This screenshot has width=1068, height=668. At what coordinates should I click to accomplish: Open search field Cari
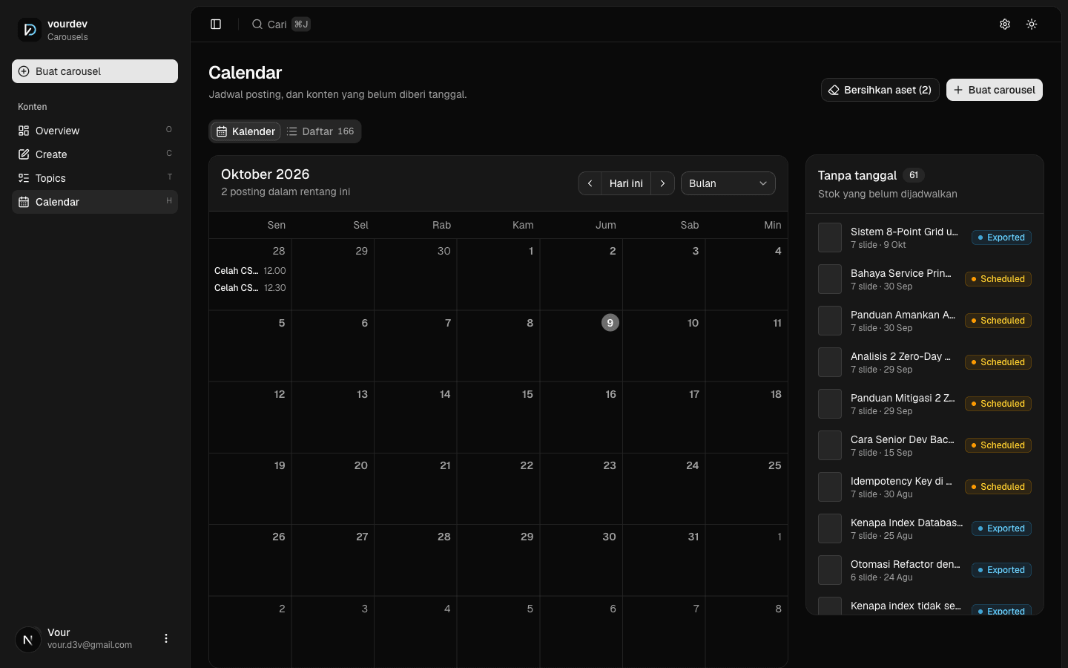280,24
